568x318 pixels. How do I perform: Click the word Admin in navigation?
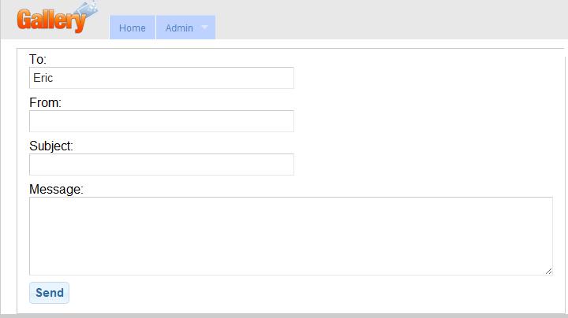179,28
